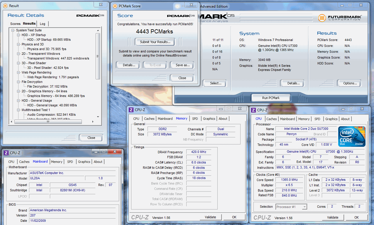Screen dimensions: 374x225
Task: Click the motherboard Model UL20A field
Action: (57, 178)
